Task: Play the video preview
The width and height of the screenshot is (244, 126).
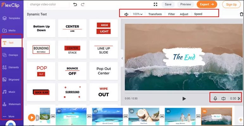Action: point(184,98)
